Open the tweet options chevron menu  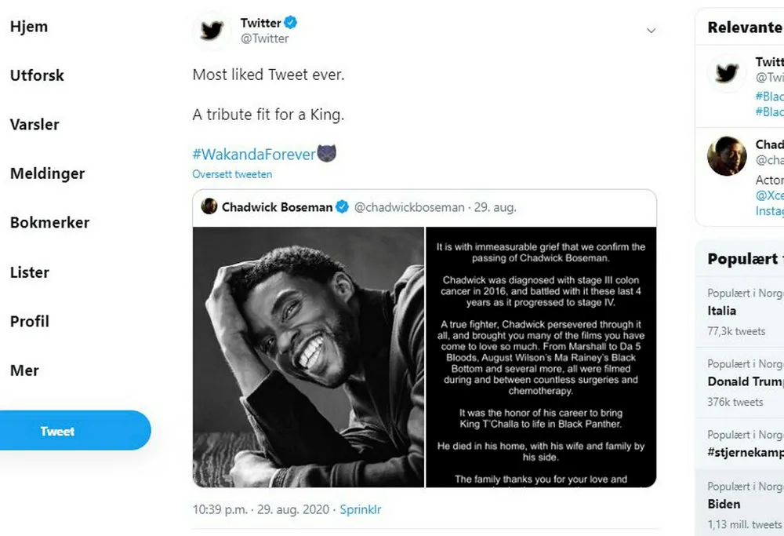coord(651,31)
